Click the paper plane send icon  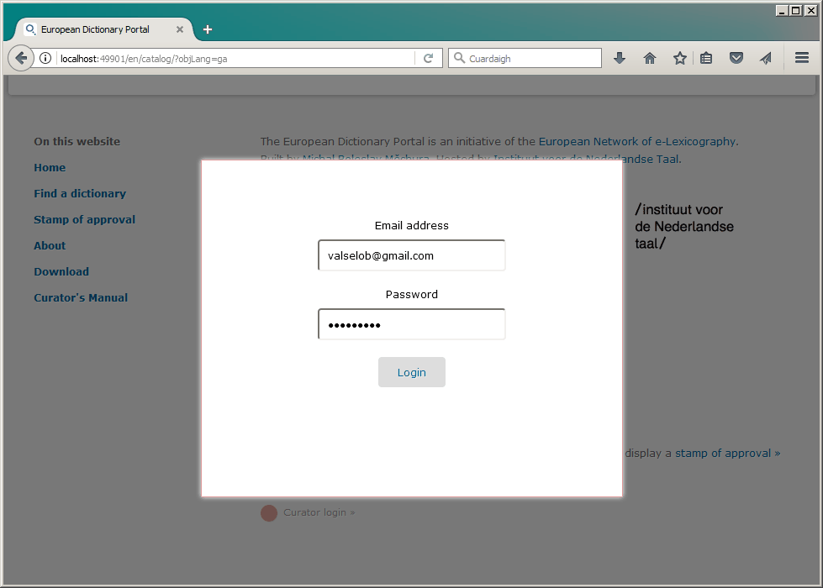(766, 58)
